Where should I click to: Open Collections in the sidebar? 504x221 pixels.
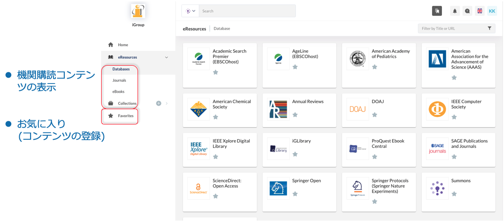click(x=127, y=103)
